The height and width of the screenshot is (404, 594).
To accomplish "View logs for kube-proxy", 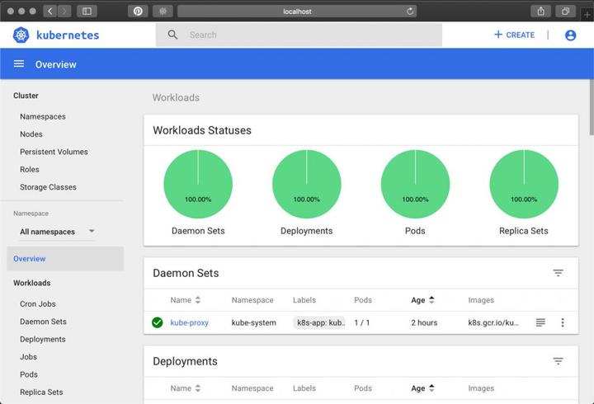I will tap(540, 322).
